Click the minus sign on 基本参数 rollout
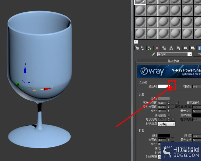Viewport: 201px width, 161px height. tap(138, 61)
